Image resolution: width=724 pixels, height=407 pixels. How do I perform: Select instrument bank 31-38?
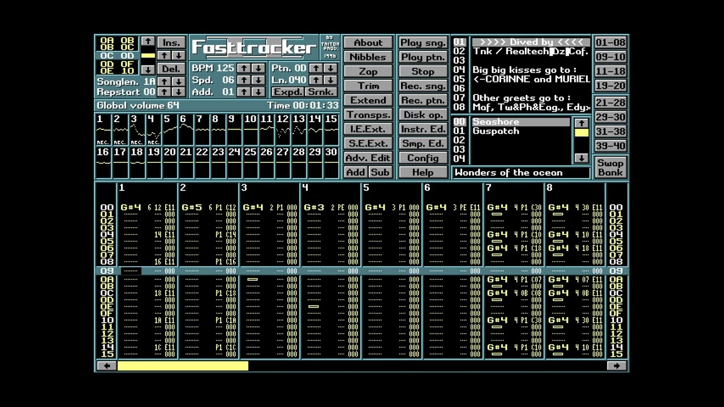[x=610, y=131]
